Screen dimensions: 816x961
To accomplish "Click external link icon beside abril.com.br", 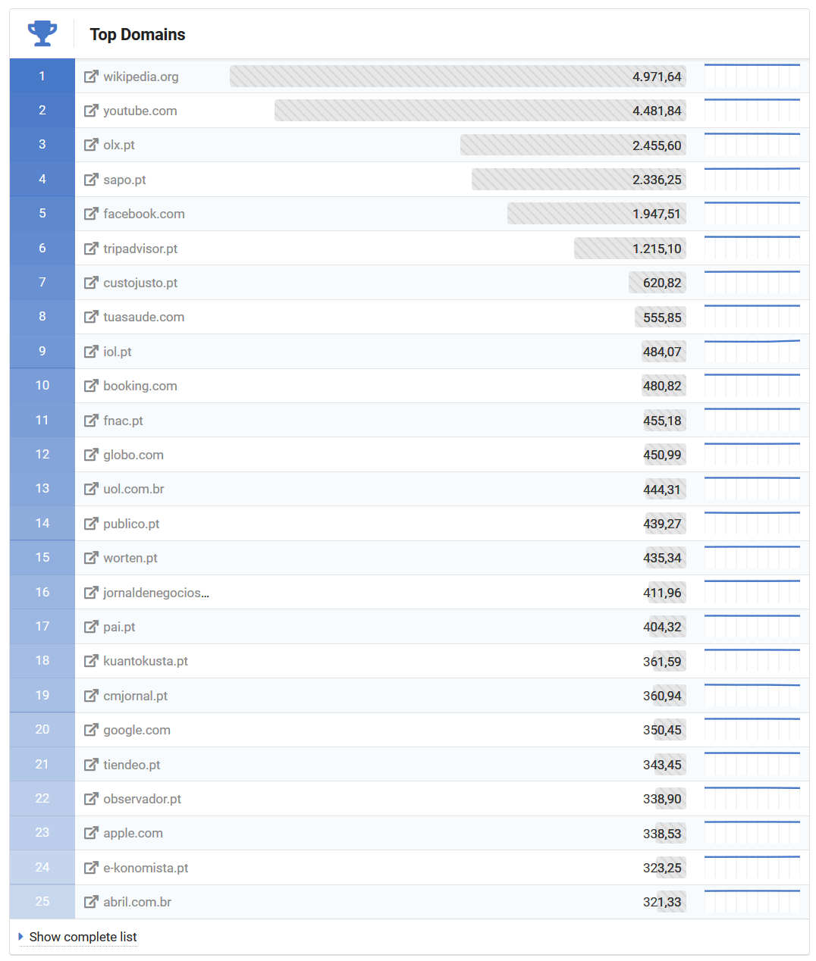I will 91,902.
